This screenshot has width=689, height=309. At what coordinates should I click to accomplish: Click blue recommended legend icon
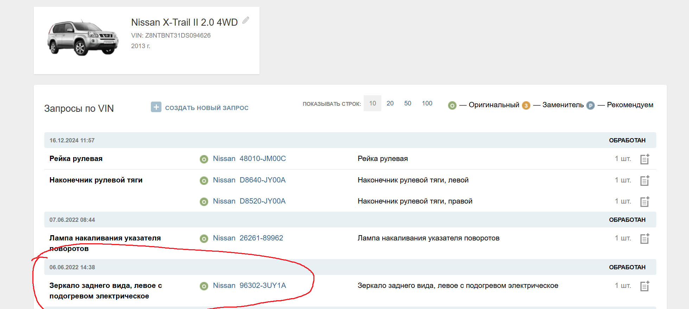(x=590, y=105)
